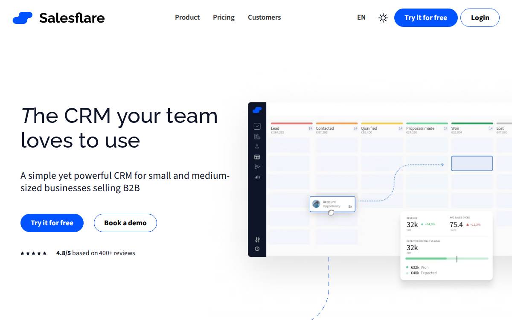Open the EN language selector

(361, 17)
